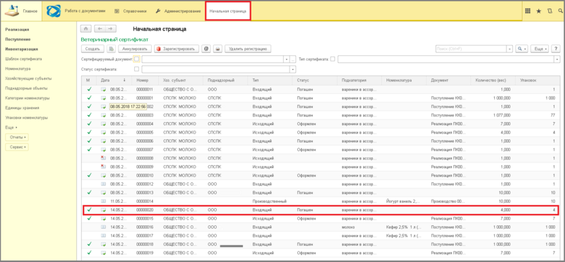Open the magnifier search options dropdown

click(x=521, y=49)
